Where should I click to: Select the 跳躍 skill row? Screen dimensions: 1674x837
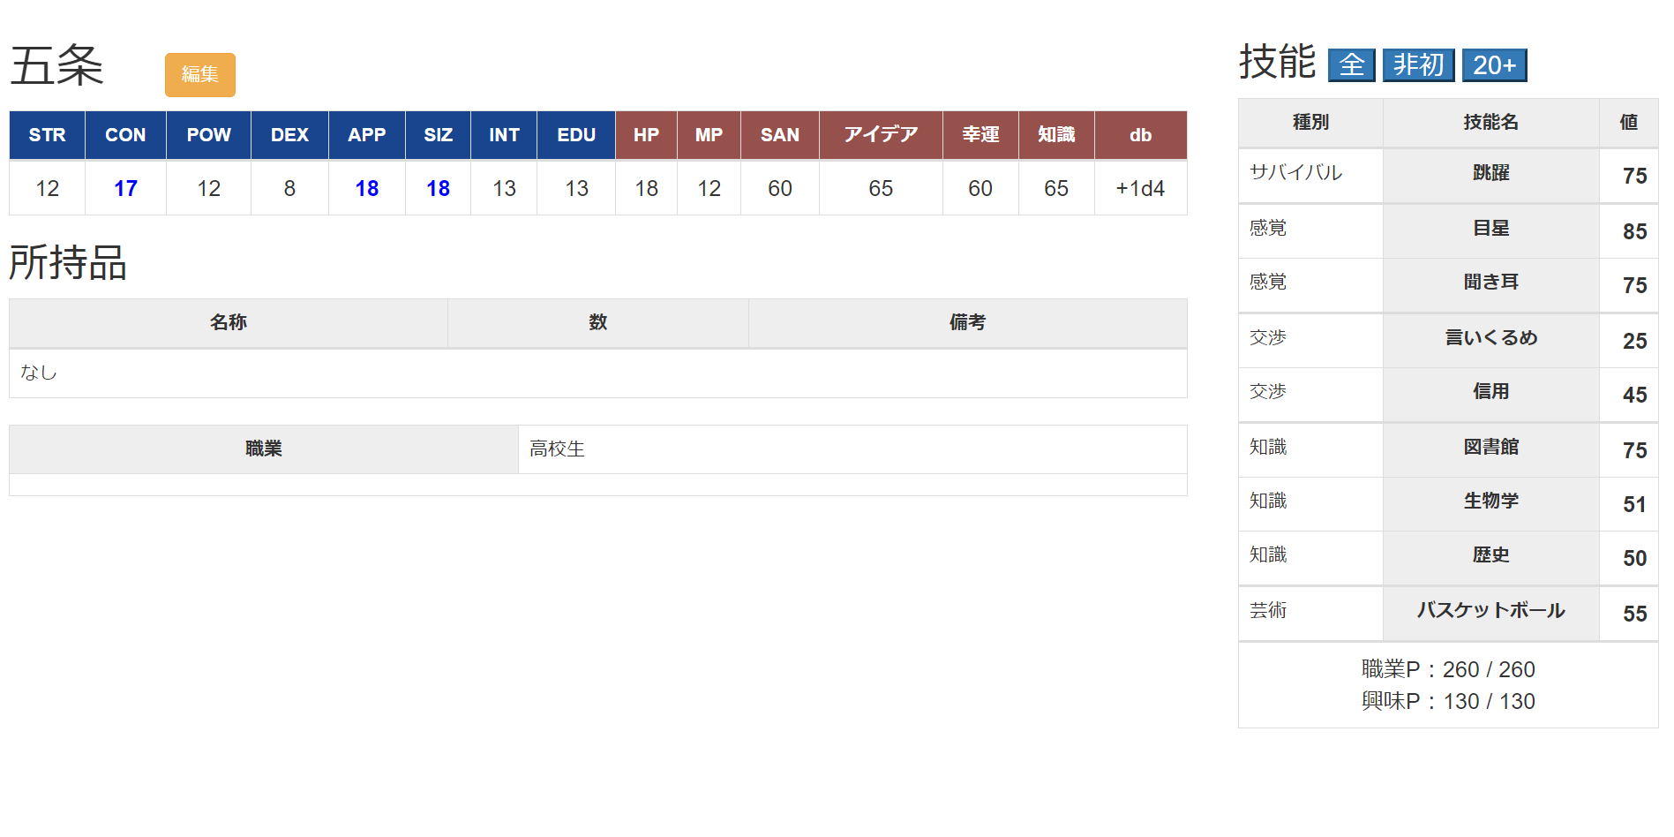[1490, 173]
